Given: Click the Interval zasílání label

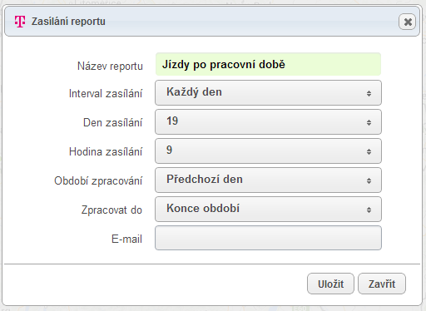Looking at the screenshot, I should (106, 94).
